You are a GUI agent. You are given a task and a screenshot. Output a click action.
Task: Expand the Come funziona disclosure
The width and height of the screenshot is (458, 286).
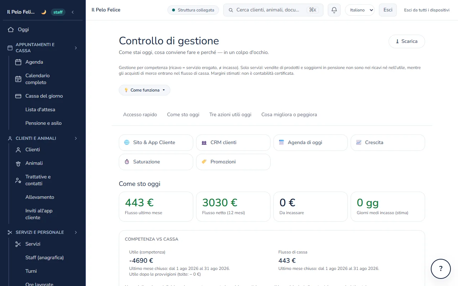[145, 90]
